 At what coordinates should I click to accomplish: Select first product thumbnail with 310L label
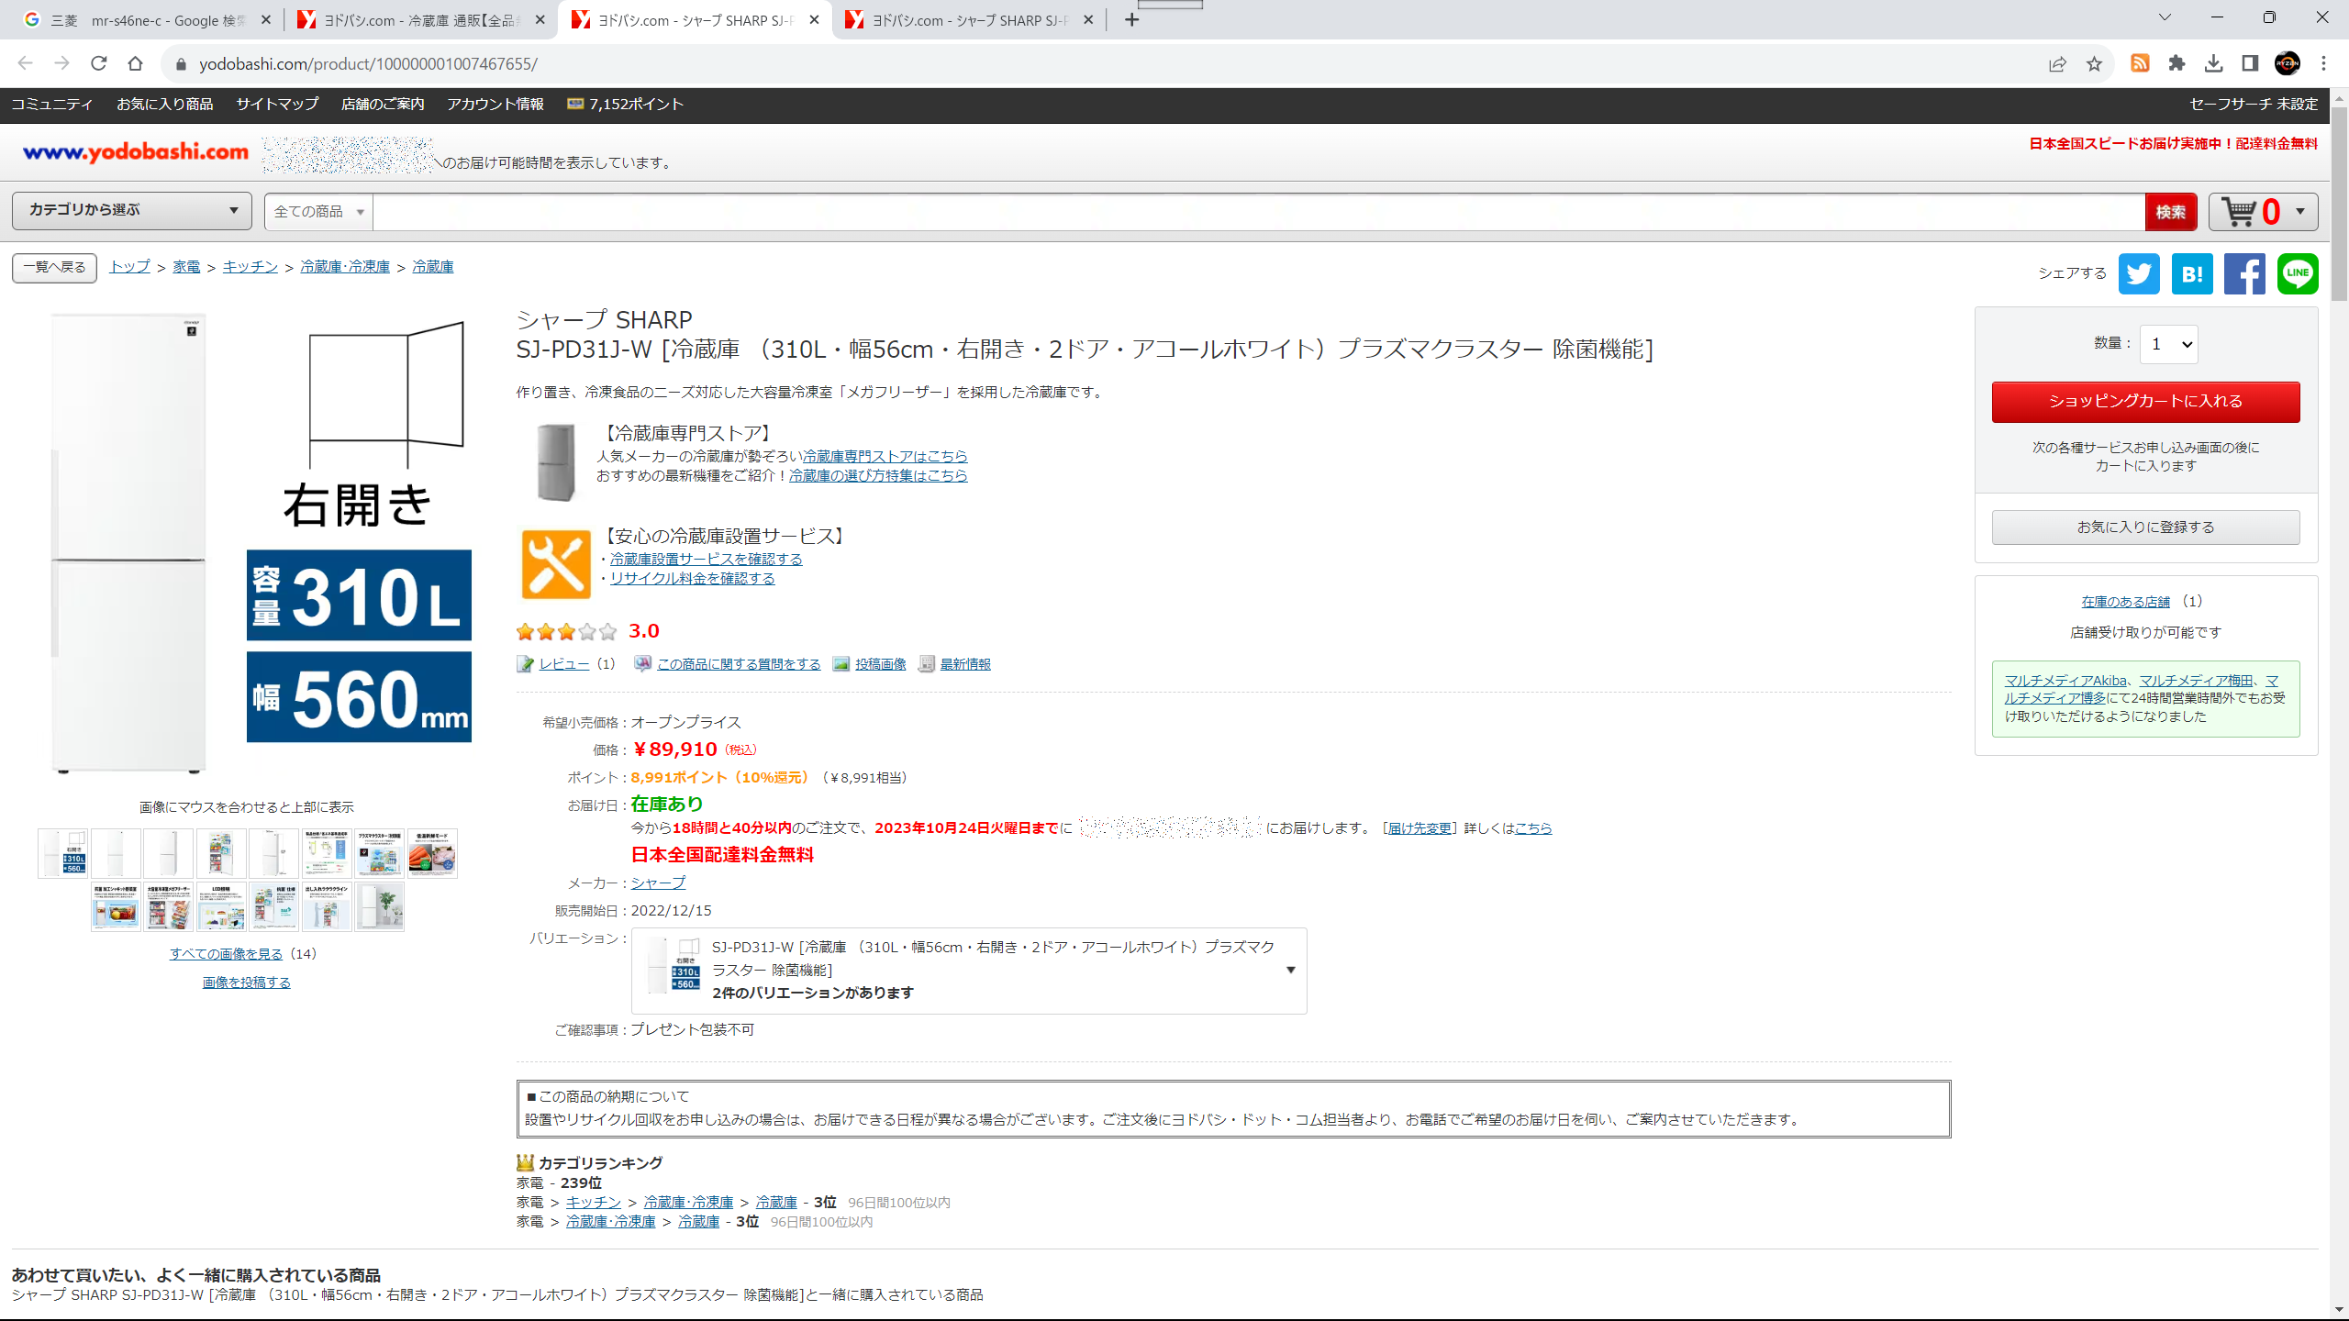pos(62,853)
